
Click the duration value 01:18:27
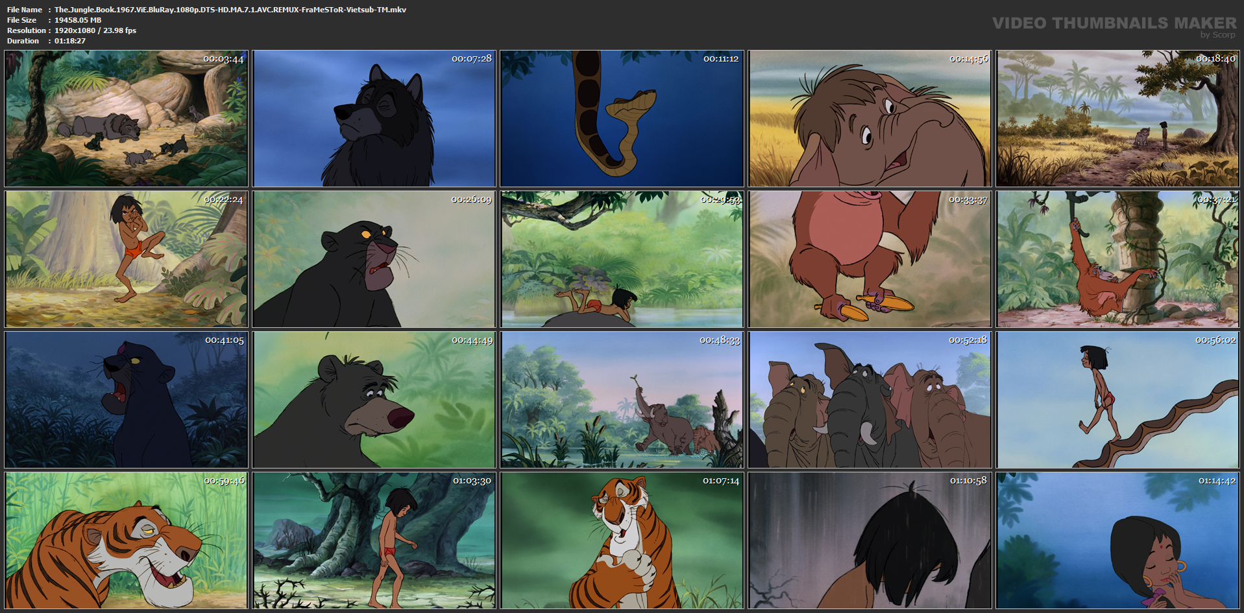(x=70, y=41)
